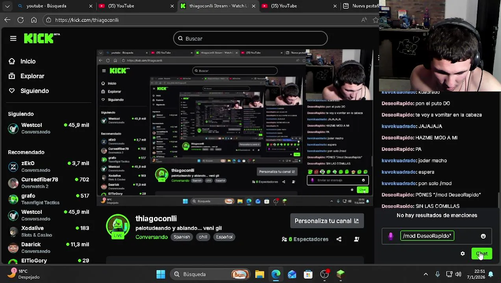Click the purple microphone icon in chat

pyautogui.click(x=391, y=236)
